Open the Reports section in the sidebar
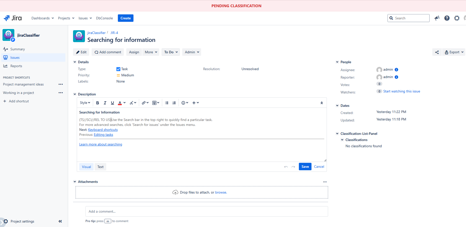Viewport: 466px width, 227px height. coord(16,66)
